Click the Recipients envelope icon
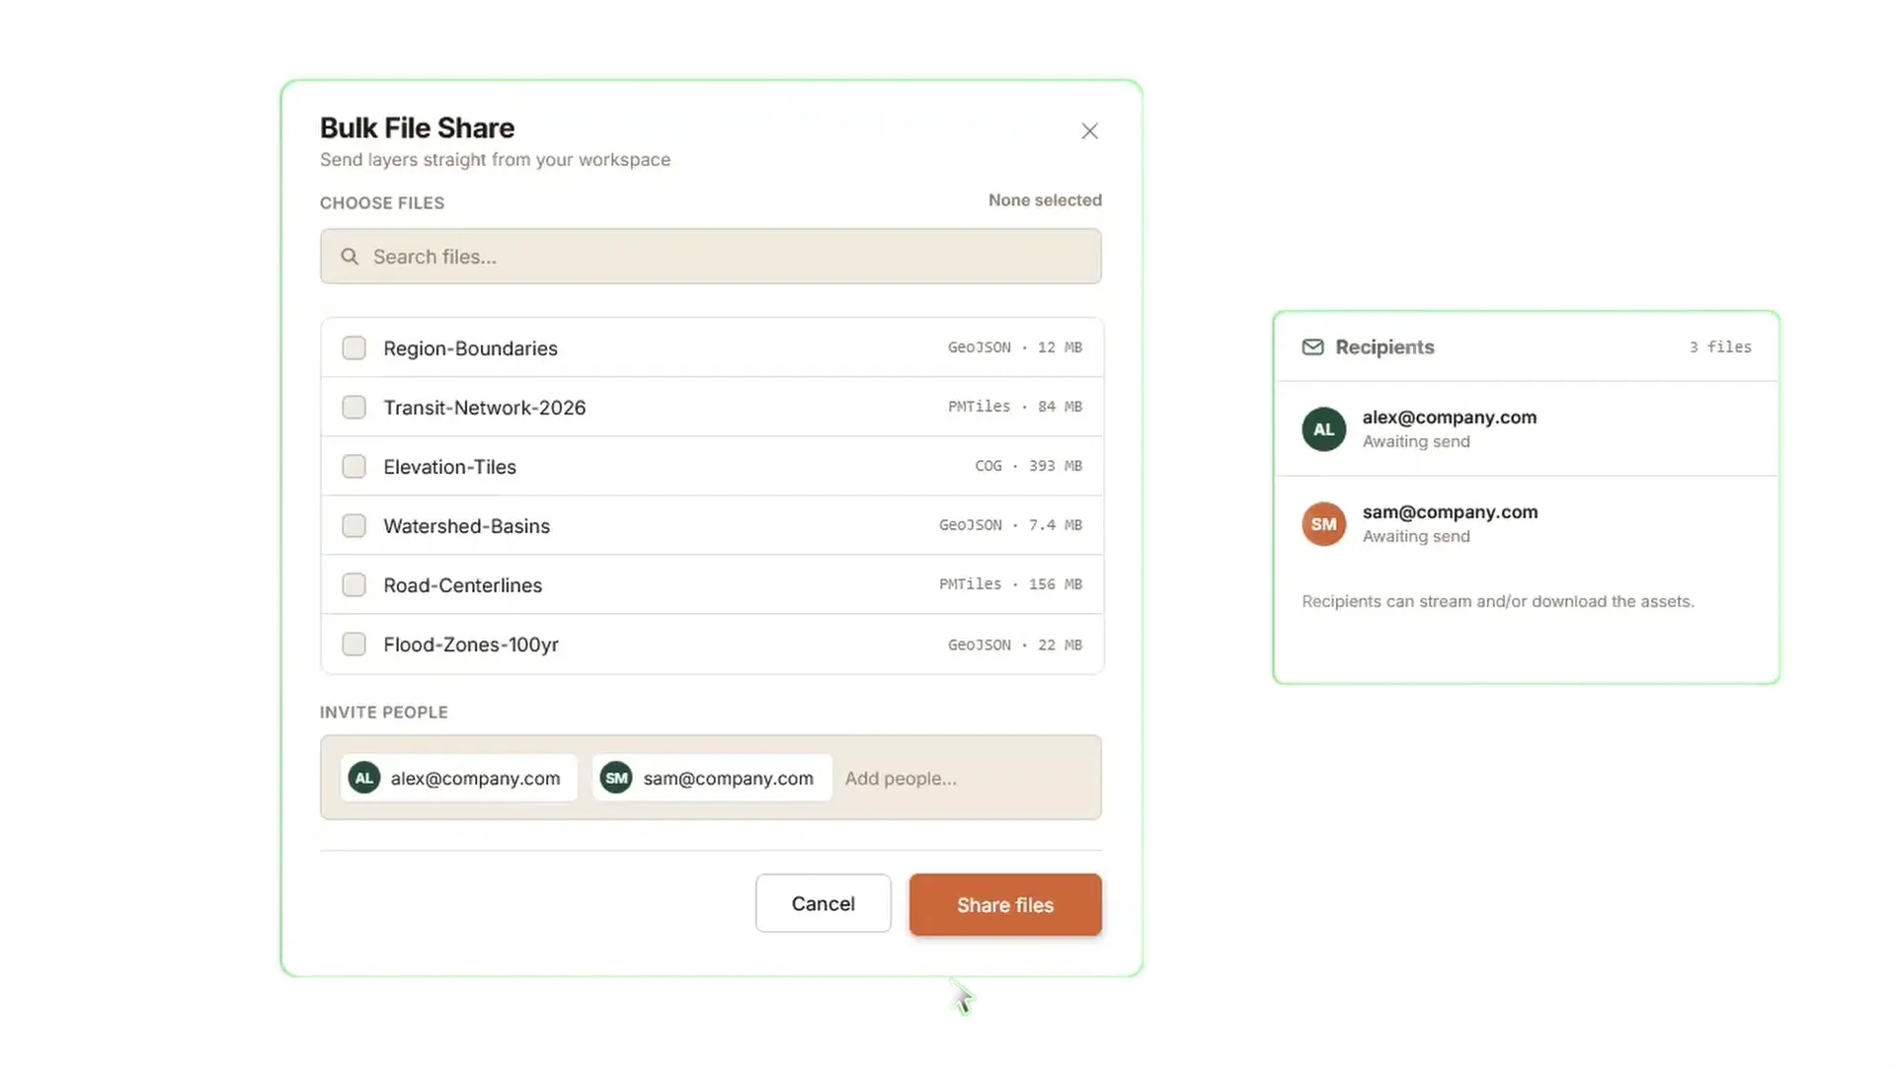 pos(1312,347)
